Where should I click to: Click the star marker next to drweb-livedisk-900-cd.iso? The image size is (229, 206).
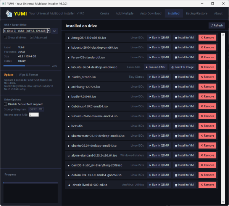69,185
